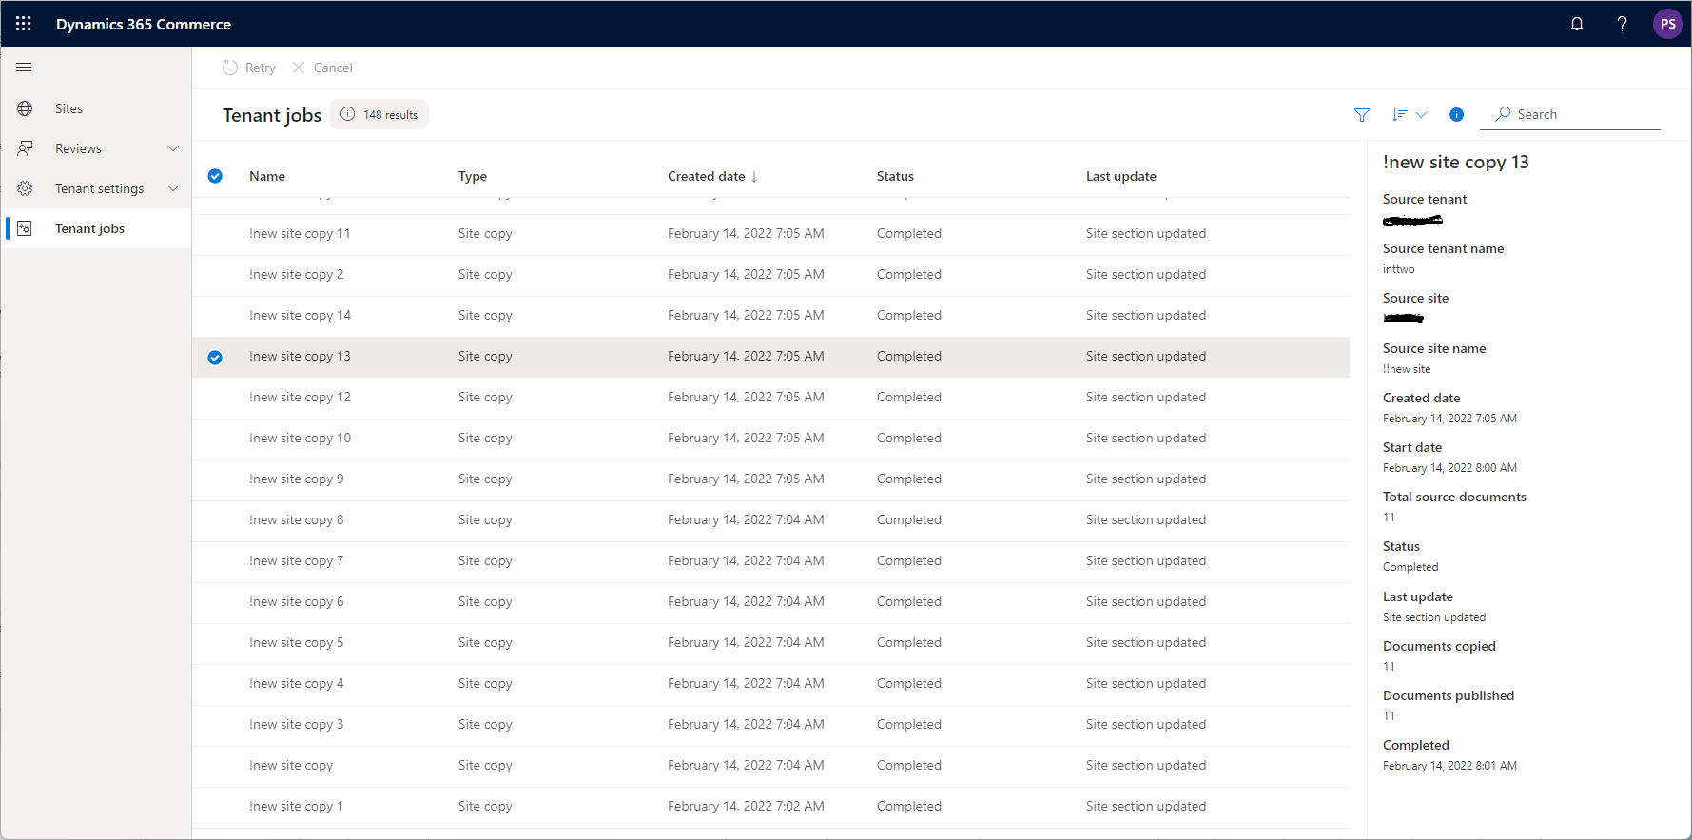This screenshot has width=1692, height=840.
Task: Select the !new site copy 12 row
Action: pos(770,398)
